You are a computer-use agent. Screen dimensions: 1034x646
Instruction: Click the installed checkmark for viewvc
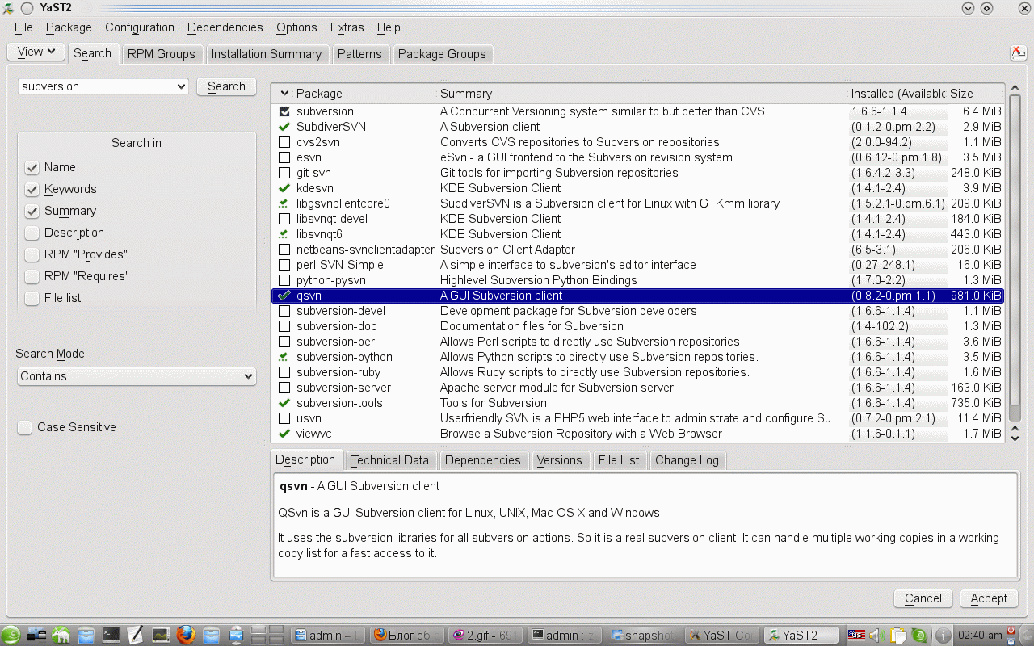tap(284, 434)
